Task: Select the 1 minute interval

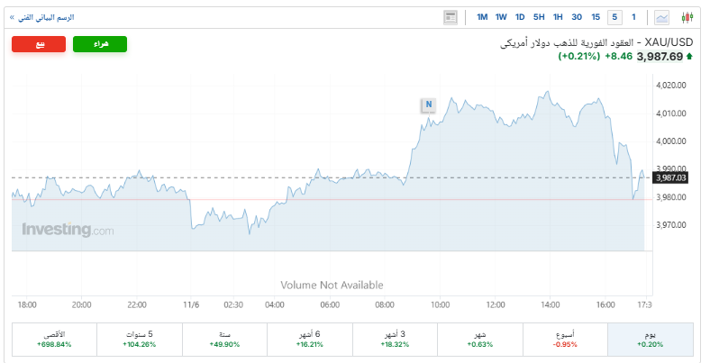Action: click(633, 17)
